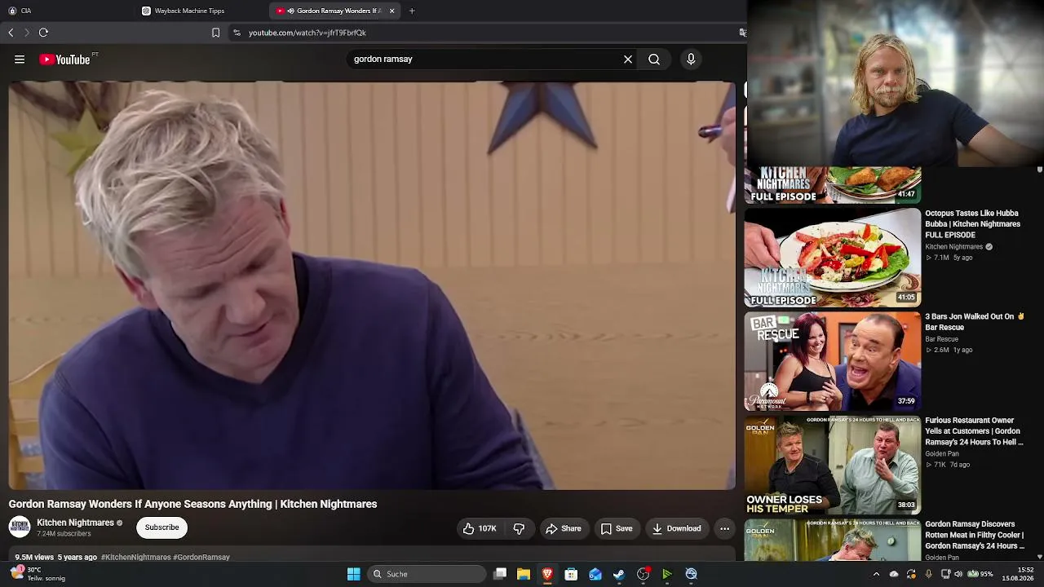Open more actions three-dot menu
Image resolution: width=1044 pixels, height=587 pixels.
point(724,529)
